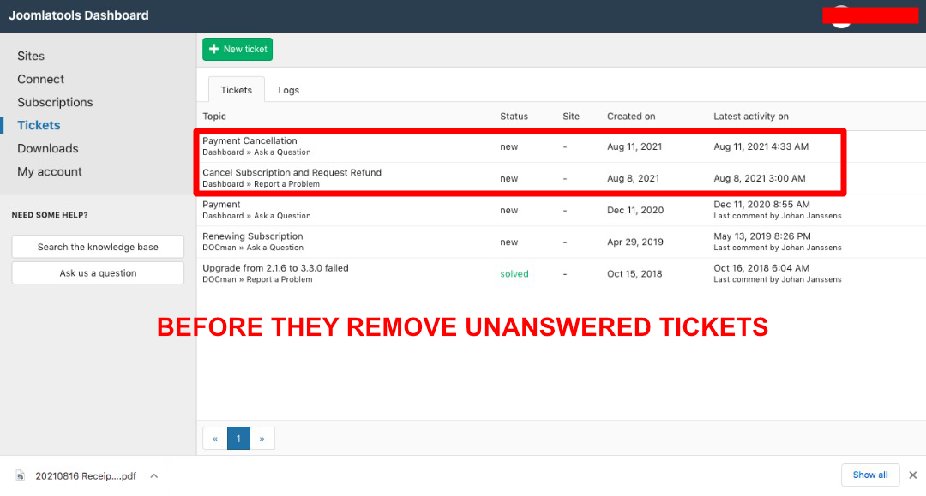This screenshot has width=926, height=496.
Task: Click the NEED SOME HELP? heading
Action: pos(50,215)
